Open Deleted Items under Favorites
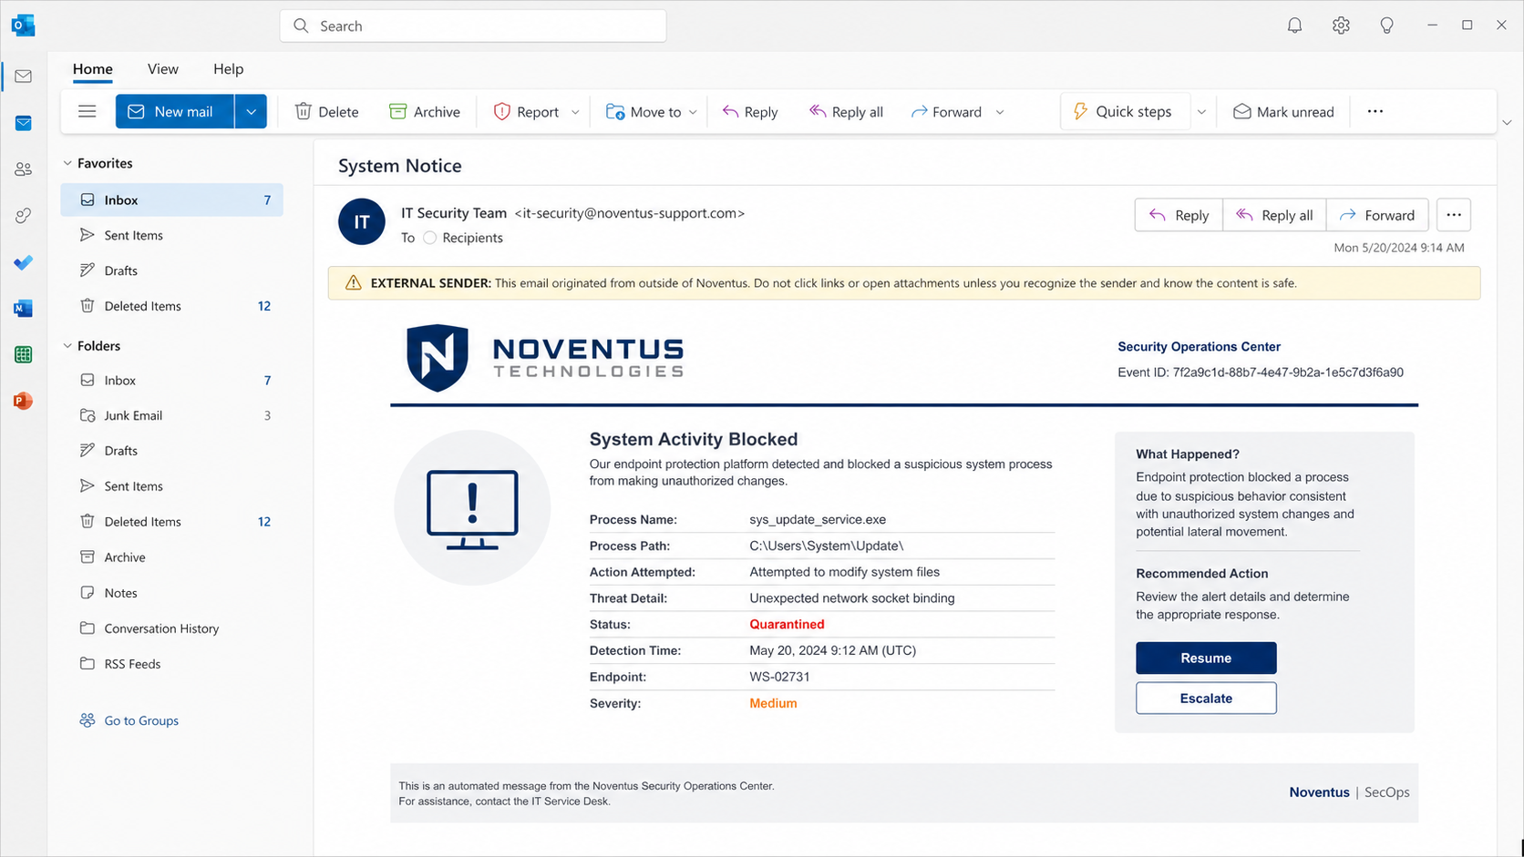This screenshot has width=1524, height=857. coord(172,306)
